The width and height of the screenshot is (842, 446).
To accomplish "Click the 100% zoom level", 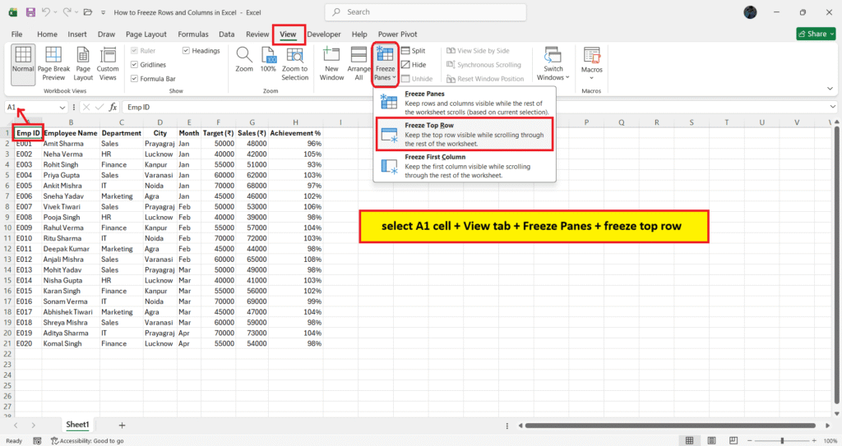I will click(830, 440).
